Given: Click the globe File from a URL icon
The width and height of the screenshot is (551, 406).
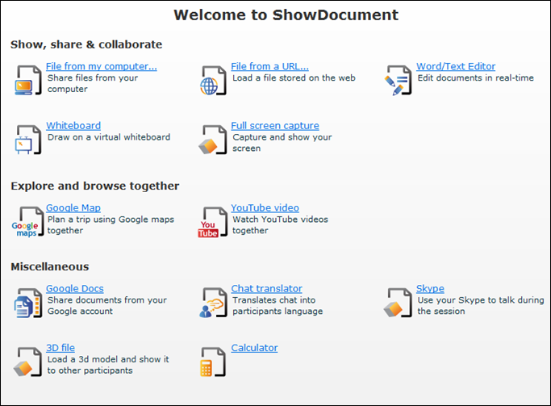Looking at the screenshot, I should click(x=213, y=81).
